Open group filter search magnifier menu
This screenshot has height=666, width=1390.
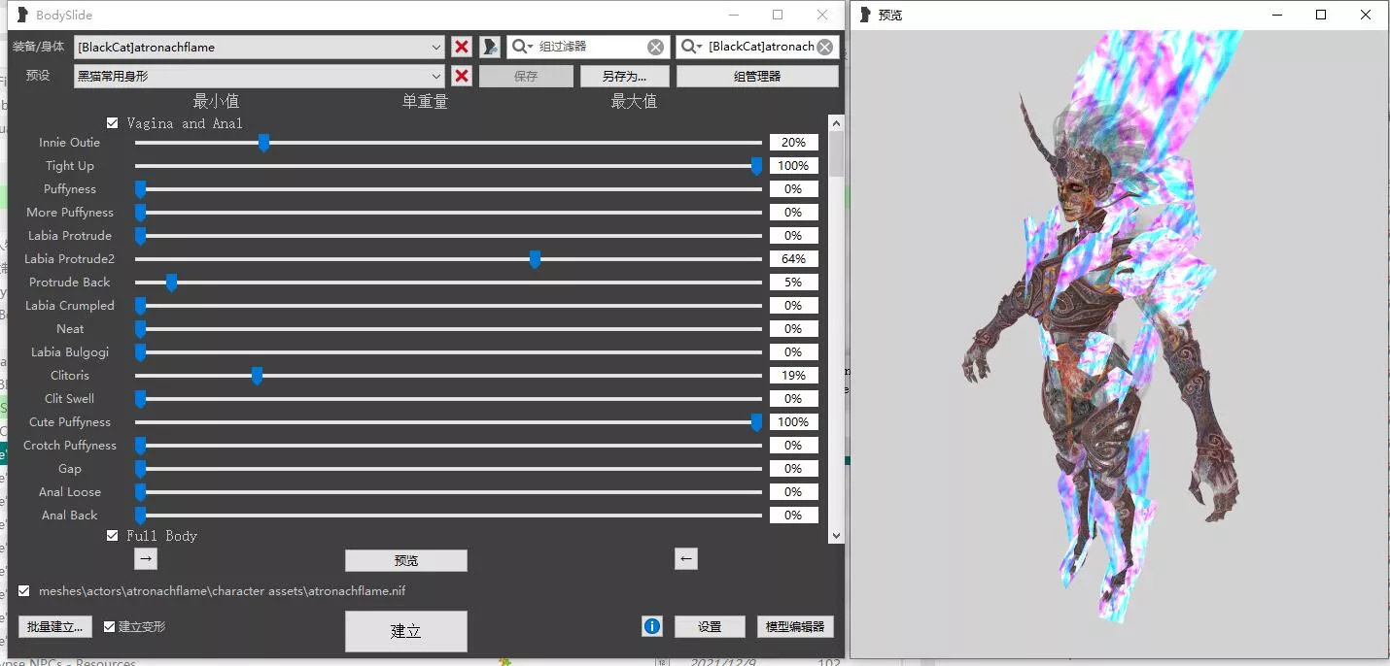tap(523, 47)
